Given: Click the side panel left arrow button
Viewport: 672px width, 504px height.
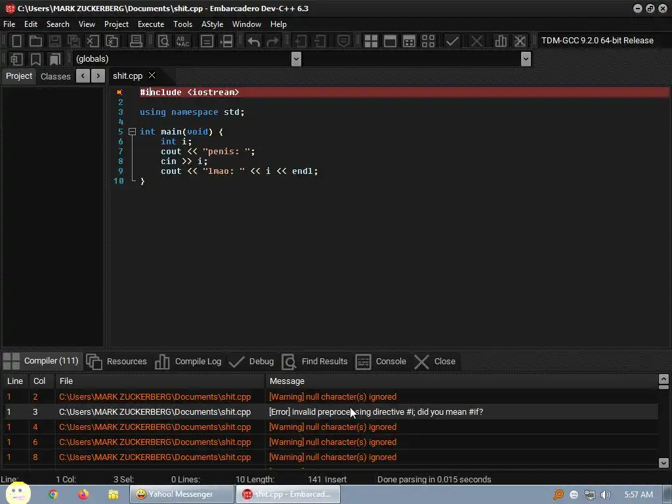Looking at the screenshot, I should coord(83,76).
